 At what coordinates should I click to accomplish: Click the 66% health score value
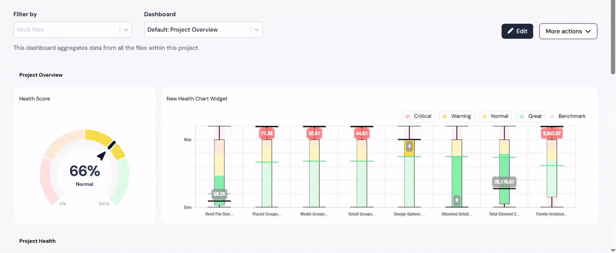(x=85, y=171)
